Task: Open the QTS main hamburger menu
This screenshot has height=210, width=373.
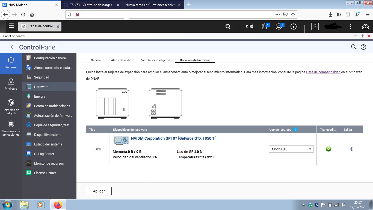Action: click(x=11, y=26)
